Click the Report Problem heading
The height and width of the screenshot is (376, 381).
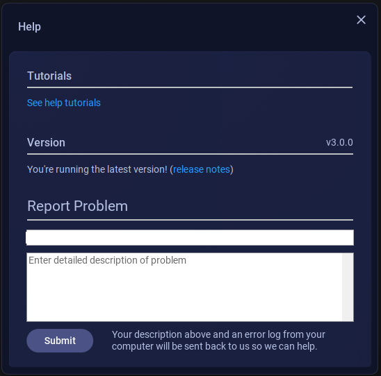(77, 206)
